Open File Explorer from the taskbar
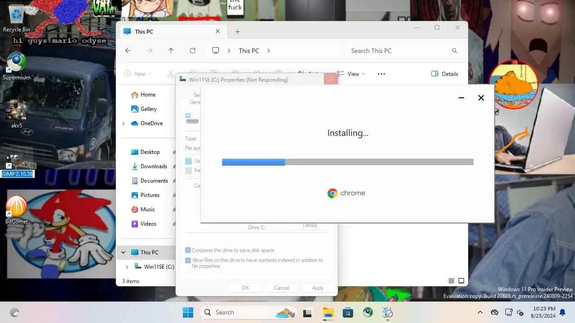Image resolution: width=575 pixels, height=323 pixels. [328, 313]
